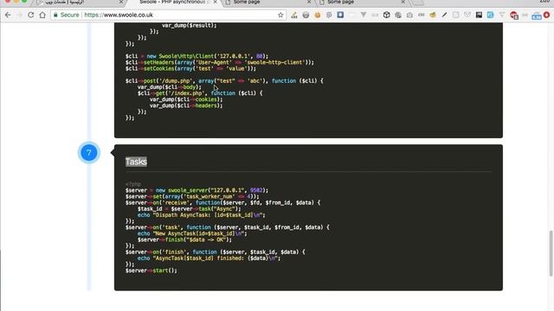Click the $server->finish("$data -> OK") line
The image size is (554, 311).
click(184, 239)
